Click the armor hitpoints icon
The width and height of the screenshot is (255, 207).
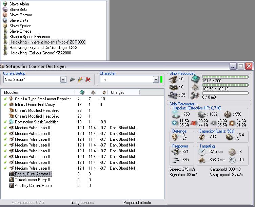(x=202, y=115)
